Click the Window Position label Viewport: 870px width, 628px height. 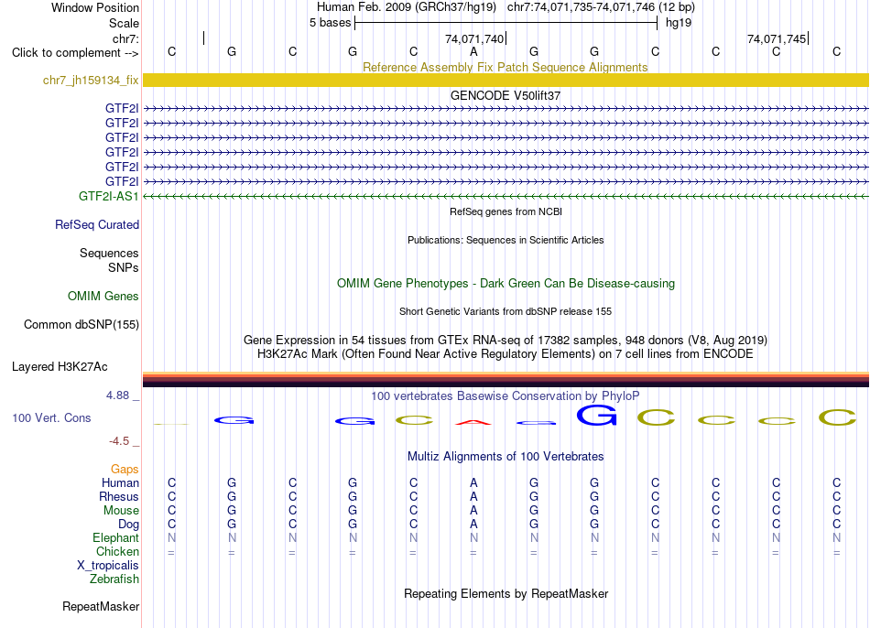pyautogui.click(x=95, y=7)
